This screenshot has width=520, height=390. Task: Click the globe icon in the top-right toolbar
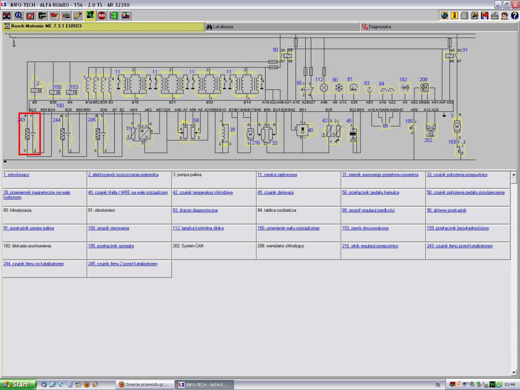tap(444, 15)
